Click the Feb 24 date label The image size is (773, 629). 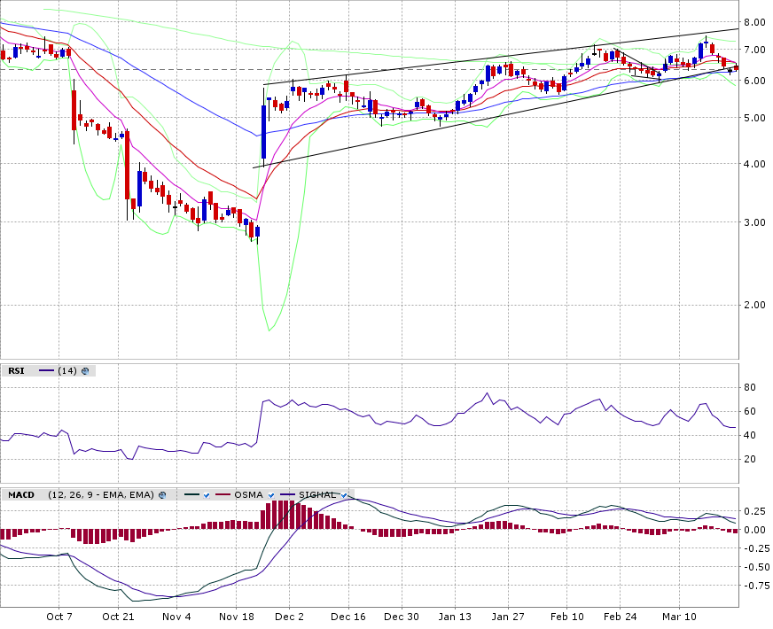(x=621, y=617)
